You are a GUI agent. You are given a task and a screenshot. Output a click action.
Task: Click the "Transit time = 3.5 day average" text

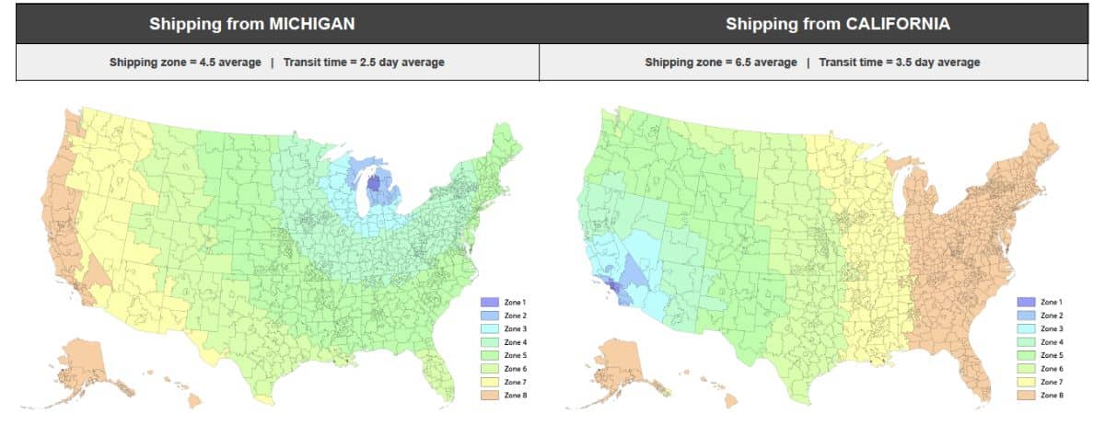click(x=901, y=63)
